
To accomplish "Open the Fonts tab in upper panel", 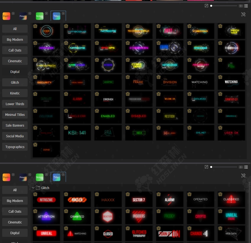I will [x=6, y=16].
